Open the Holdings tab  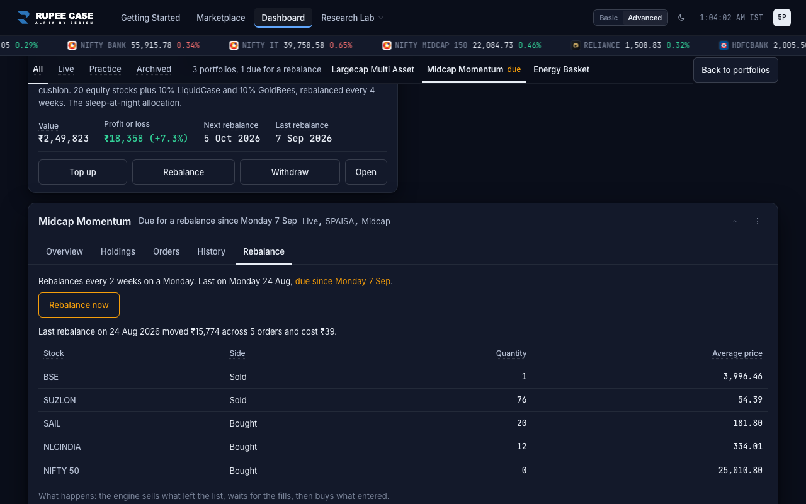click(118, 251)
